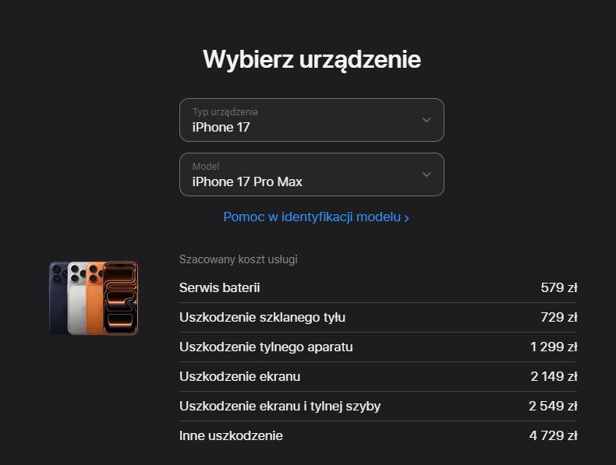Click the chevron arrow in Model field
Screen dimensions: 616x465
point(427,174)
